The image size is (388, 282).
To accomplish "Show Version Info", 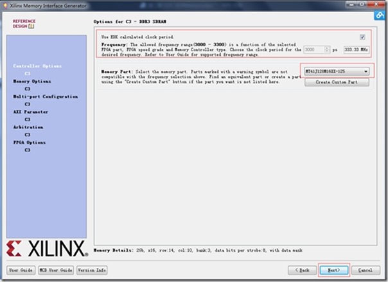I will [92, 270].
